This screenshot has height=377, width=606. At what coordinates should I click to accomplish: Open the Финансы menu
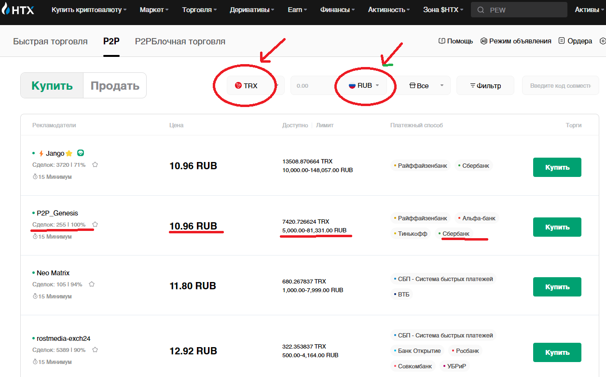point(337,10)
